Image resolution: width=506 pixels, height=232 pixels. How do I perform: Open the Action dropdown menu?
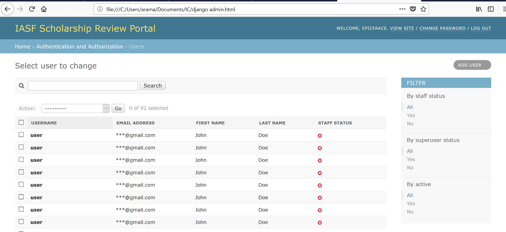75,108
